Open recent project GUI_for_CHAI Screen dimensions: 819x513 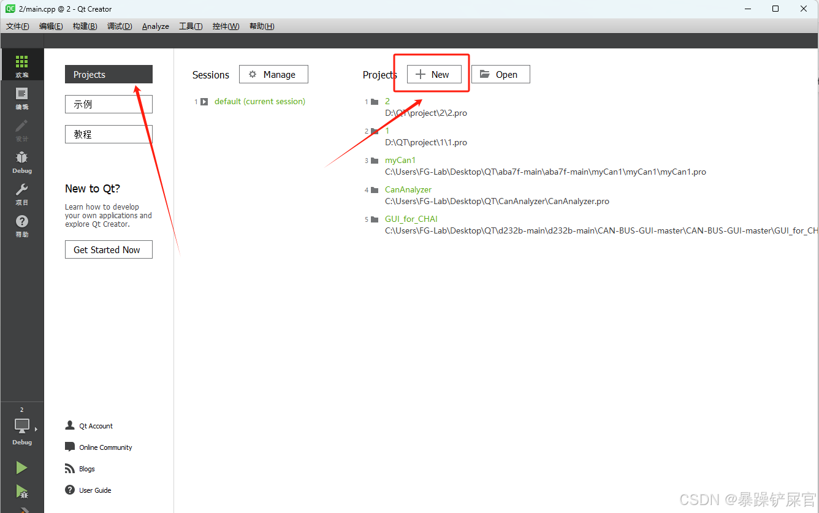tap(411, 219)
